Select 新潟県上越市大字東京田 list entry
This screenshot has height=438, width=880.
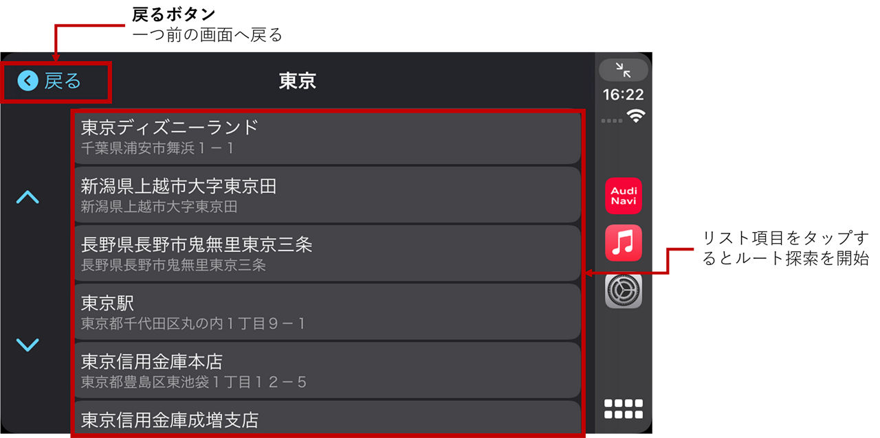click(327, 195)
